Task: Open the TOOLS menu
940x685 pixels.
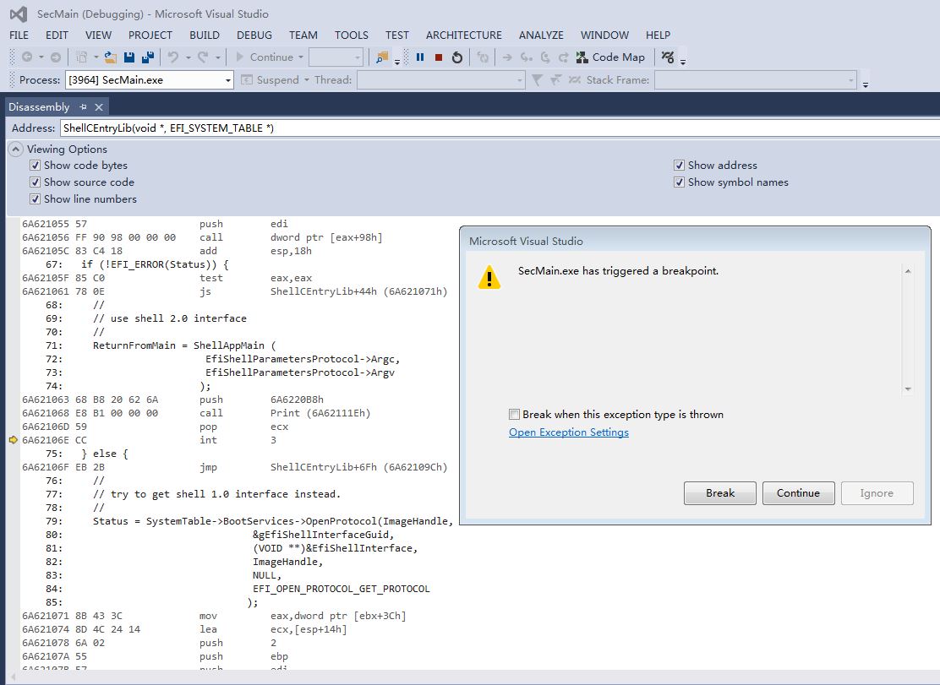Action: (352, 35)
